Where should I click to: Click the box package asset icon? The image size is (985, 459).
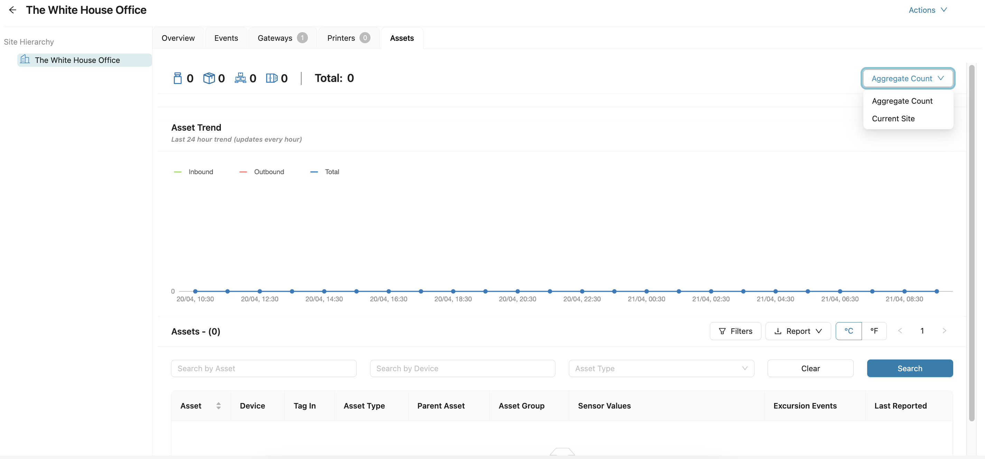click(209, 78)
